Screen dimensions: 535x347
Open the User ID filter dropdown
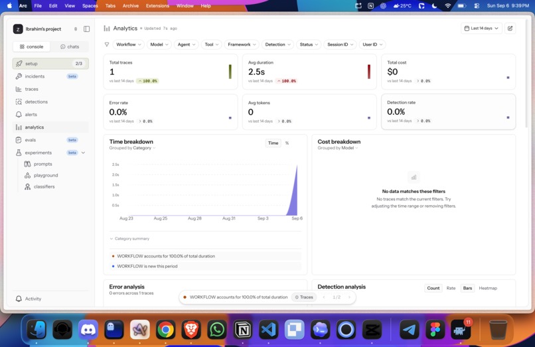point(372,44)
